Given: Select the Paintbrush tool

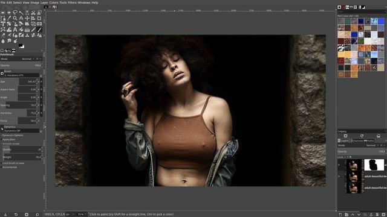Looking at the screenshot, I should click(39, 30).
